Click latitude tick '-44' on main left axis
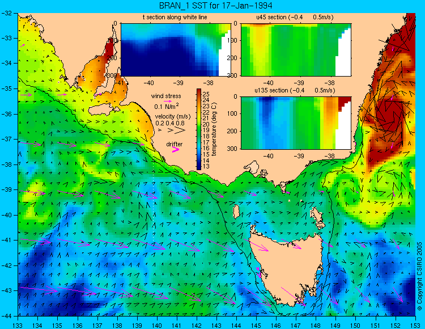The height and width of the screenshot is (329, 425). pyautogui.click(x=7, y=316)
